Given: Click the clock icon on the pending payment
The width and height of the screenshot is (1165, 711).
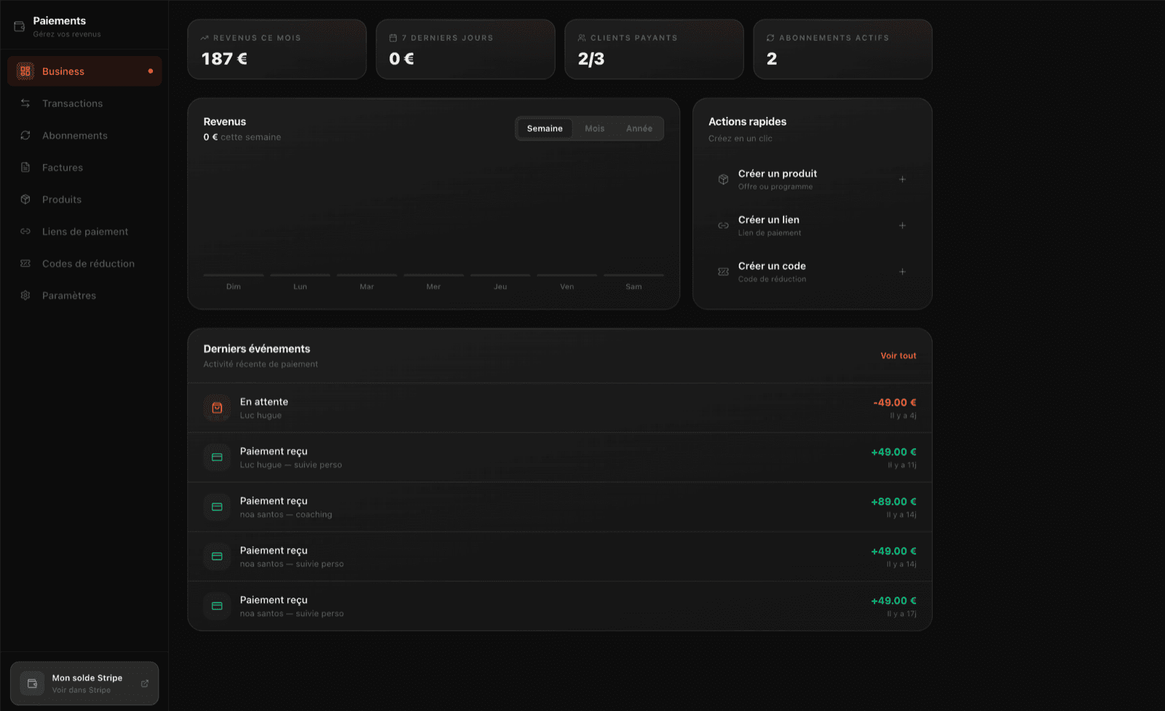Looking at the screenshot, I should click(216, 408).
